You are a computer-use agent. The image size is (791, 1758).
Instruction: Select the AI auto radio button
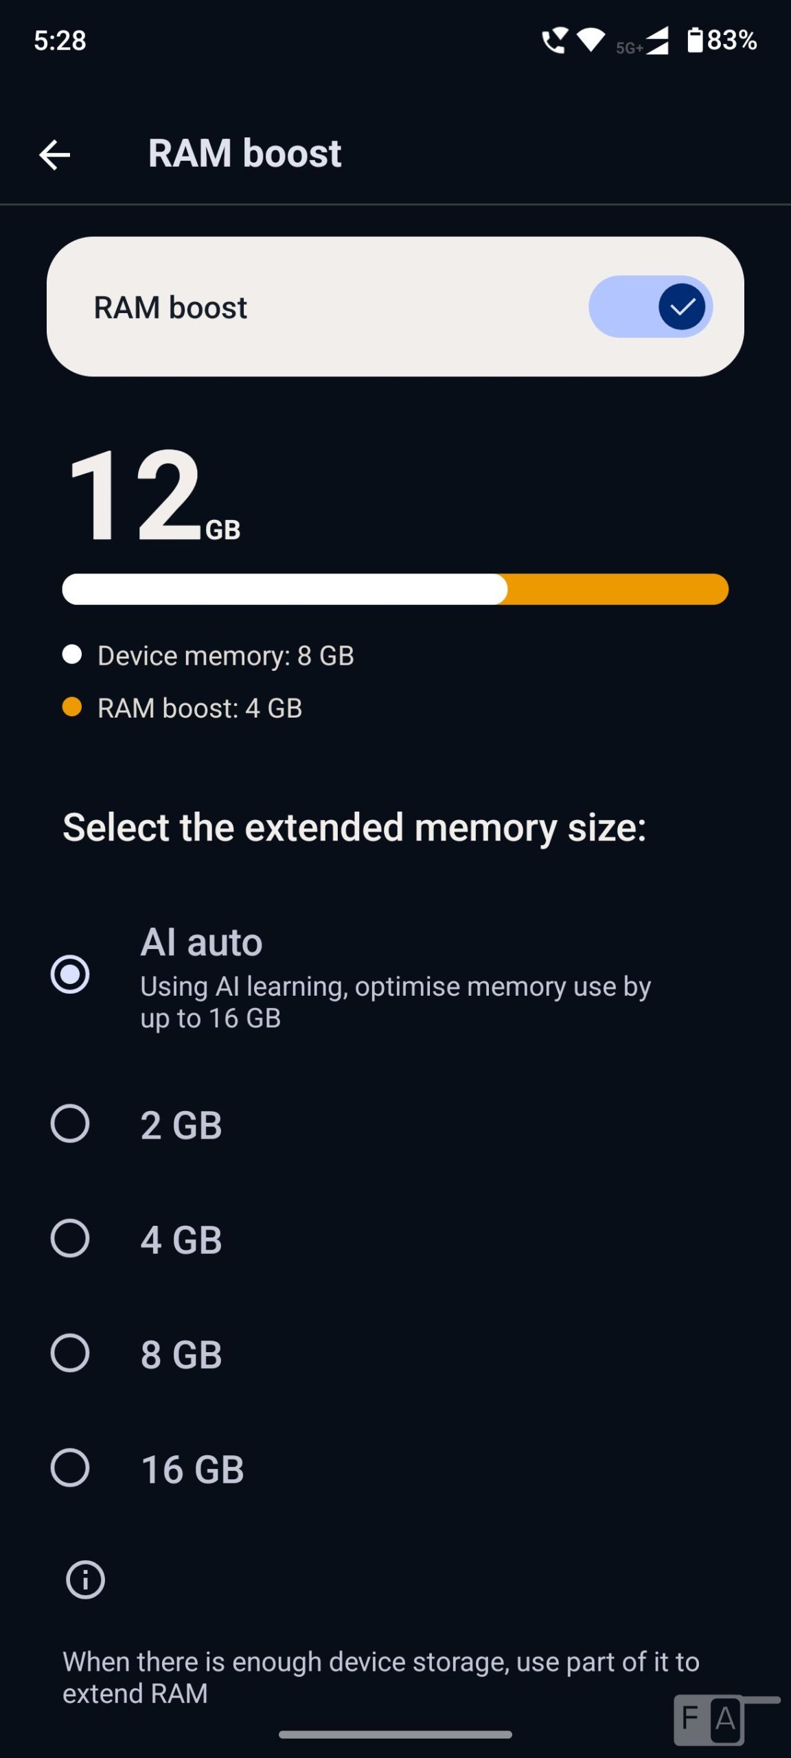pos(70,974)
